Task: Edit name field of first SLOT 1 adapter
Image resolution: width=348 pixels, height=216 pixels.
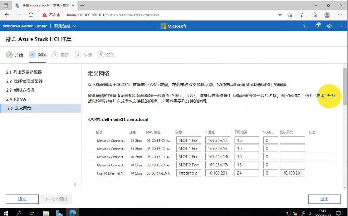Action: (x=188, y=140)
